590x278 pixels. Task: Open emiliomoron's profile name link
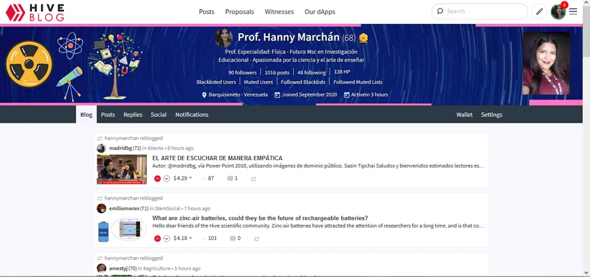124,208
